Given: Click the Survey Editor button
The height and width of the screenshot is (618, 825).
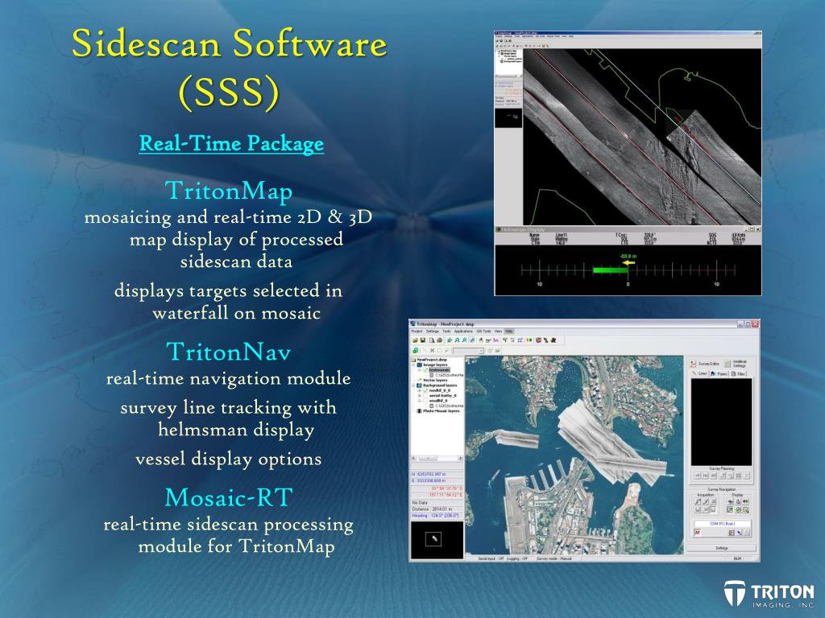Looking at the screenshot, I should (705, 364).
